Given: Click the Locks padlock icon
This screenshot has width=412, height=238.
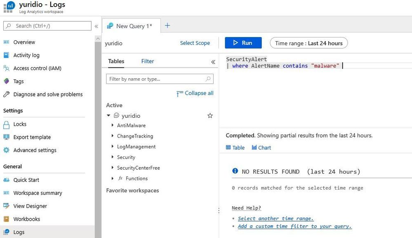Looking at the screenshot, I should 6,124.
